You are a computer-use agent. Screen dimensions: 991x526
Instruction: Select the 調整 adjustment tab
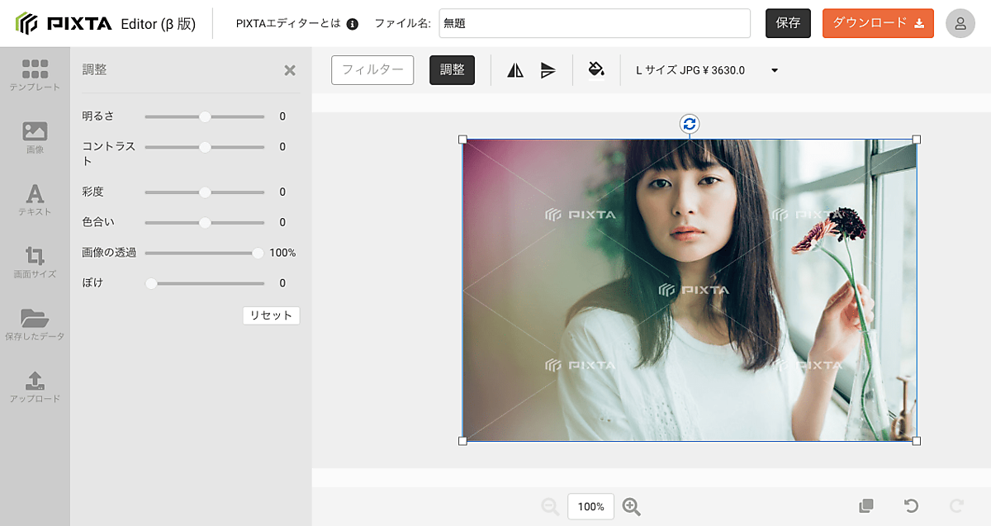(452, 70)
